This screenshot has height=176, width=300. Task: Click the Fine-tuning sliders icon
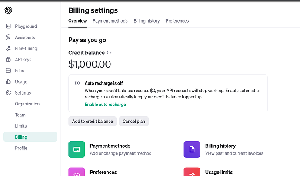point(8,48)
